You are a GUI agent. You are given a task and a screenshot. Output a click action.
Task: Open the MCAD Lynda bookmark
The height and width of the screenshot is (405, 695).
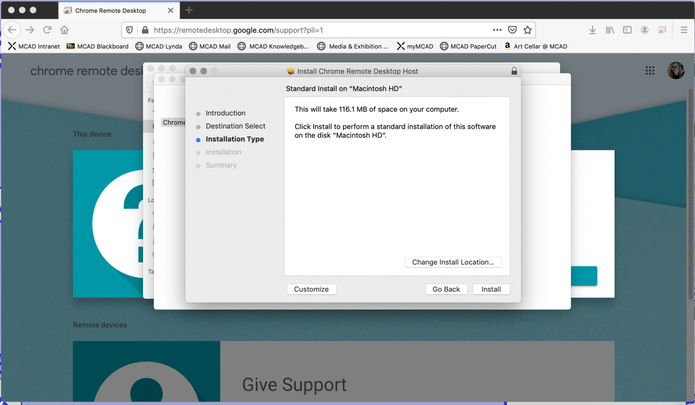pos(159,46)
